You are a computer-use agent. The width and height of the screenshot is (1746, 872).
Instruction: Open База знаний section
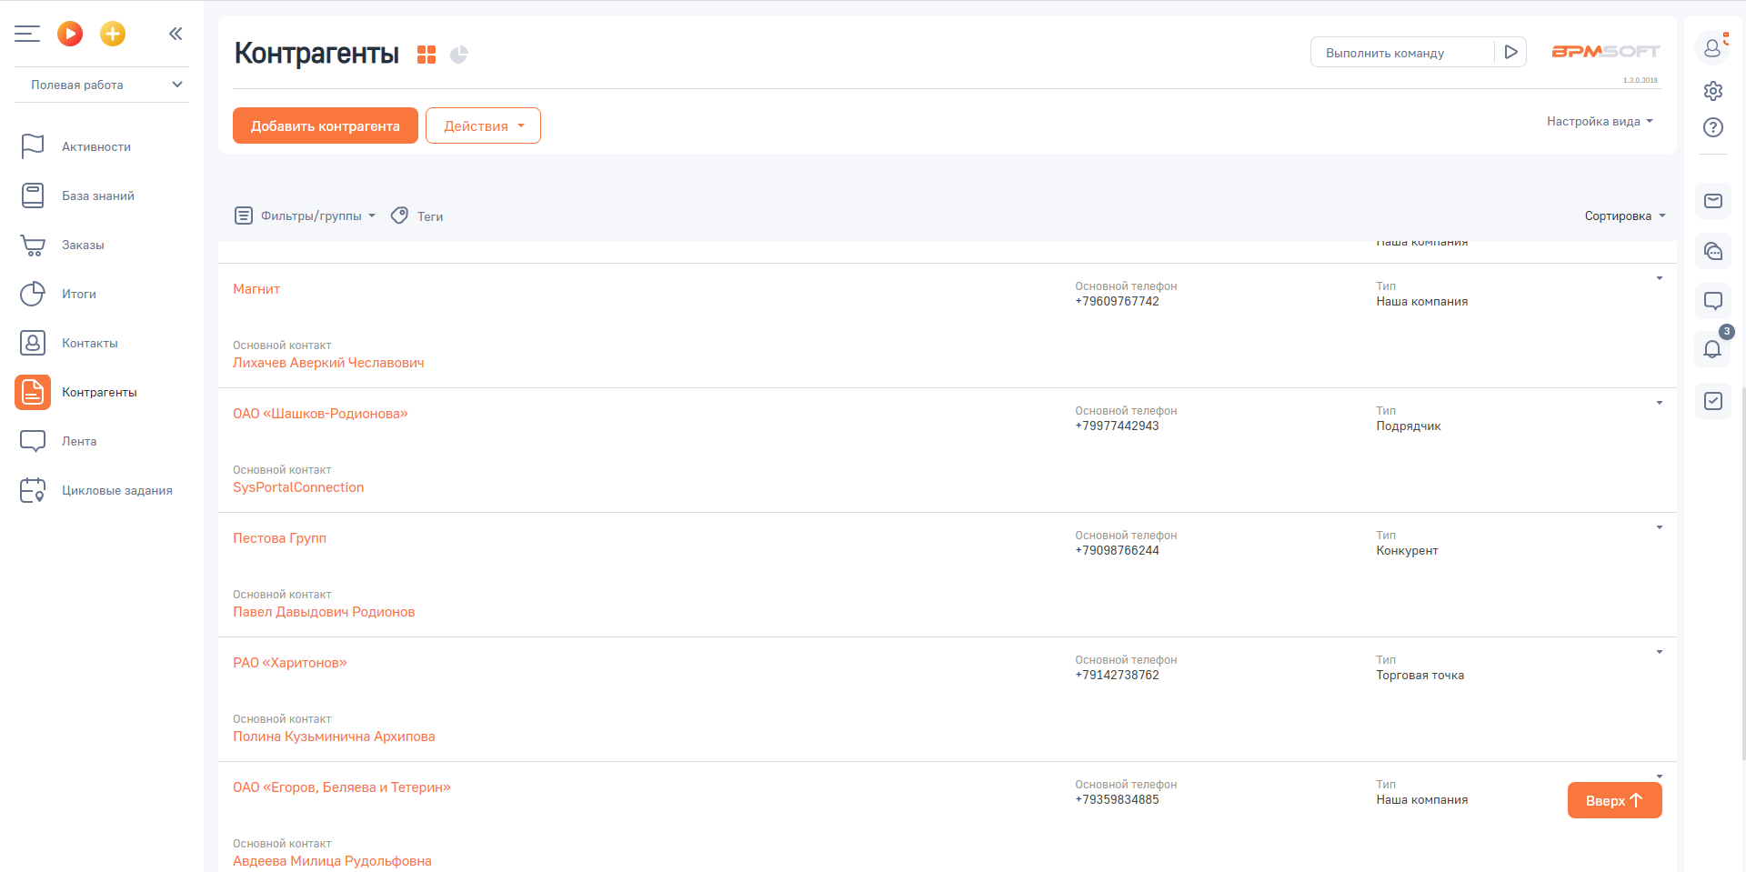(x=98, y=195)
